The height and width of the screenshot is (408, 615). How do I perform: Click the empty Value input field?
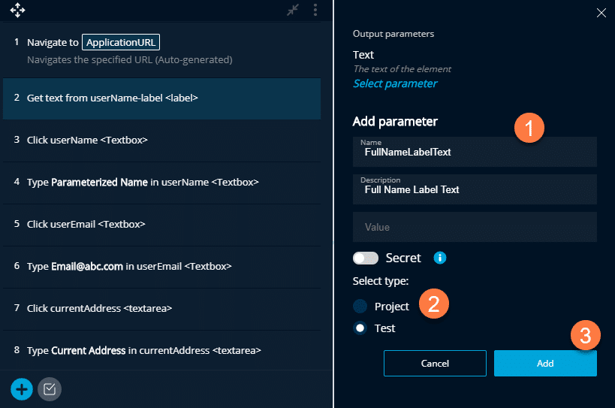(475, 227)
